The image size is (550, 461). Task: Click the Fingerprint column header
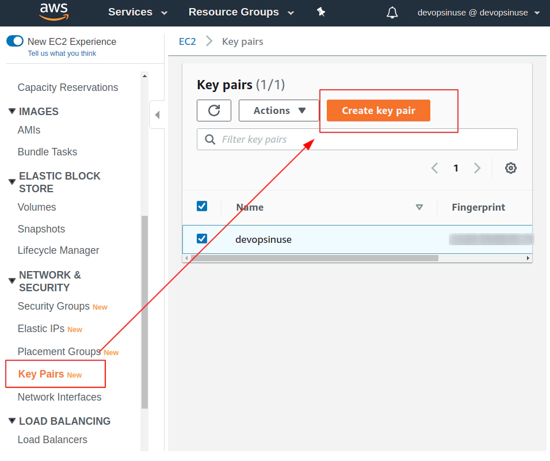click(x=479, y=207)
